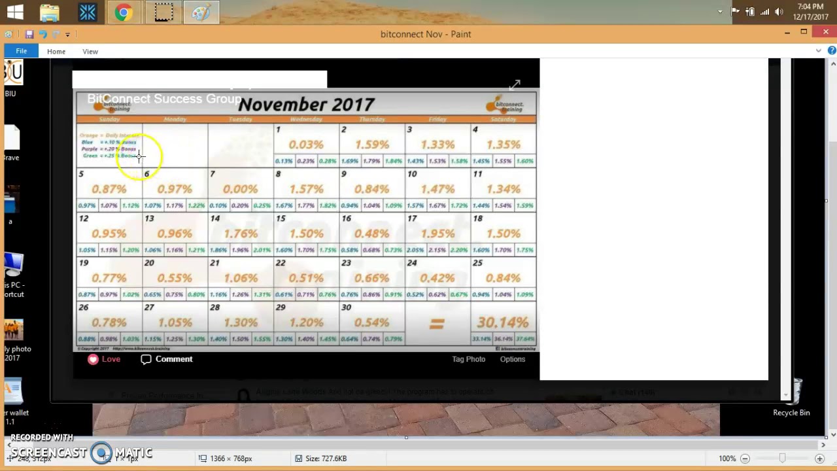The image size is (837, 471).
Task: Click the 30.14% monthly total
Action: (x=502, y=323)
